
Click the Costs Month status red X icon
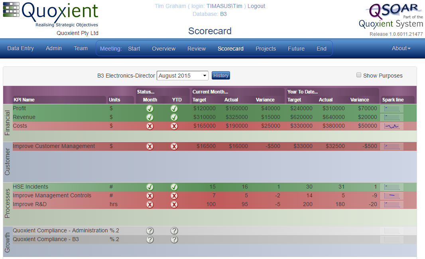pyautogui.click(x=150, y=126)
